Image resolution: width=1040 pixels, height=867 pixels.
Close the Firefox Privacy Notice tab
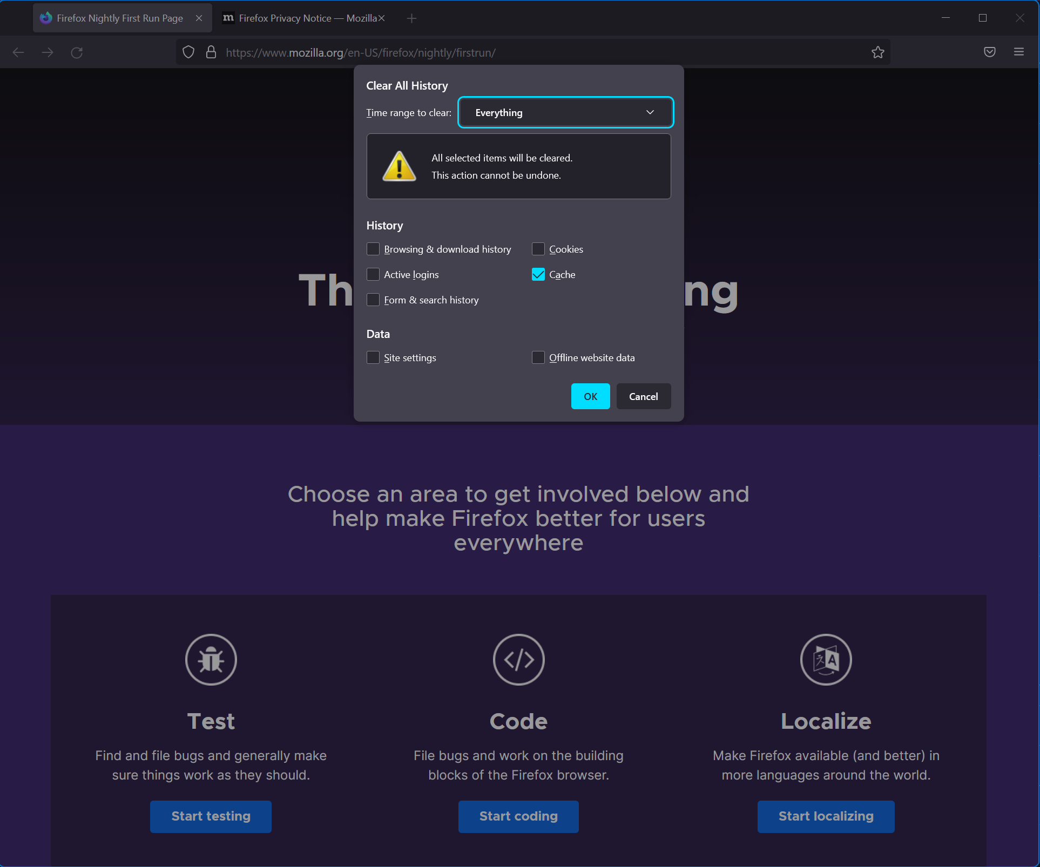tap(382, 18)
